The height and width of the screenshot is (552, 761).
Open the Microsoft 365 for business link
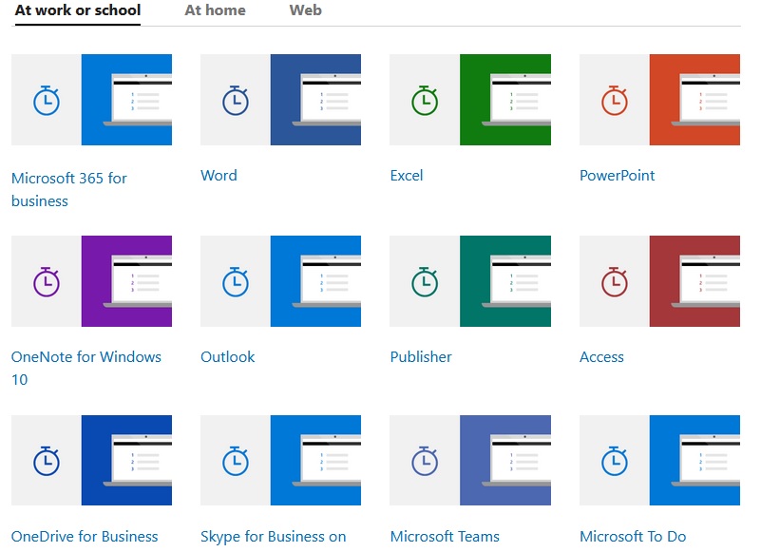69,189
